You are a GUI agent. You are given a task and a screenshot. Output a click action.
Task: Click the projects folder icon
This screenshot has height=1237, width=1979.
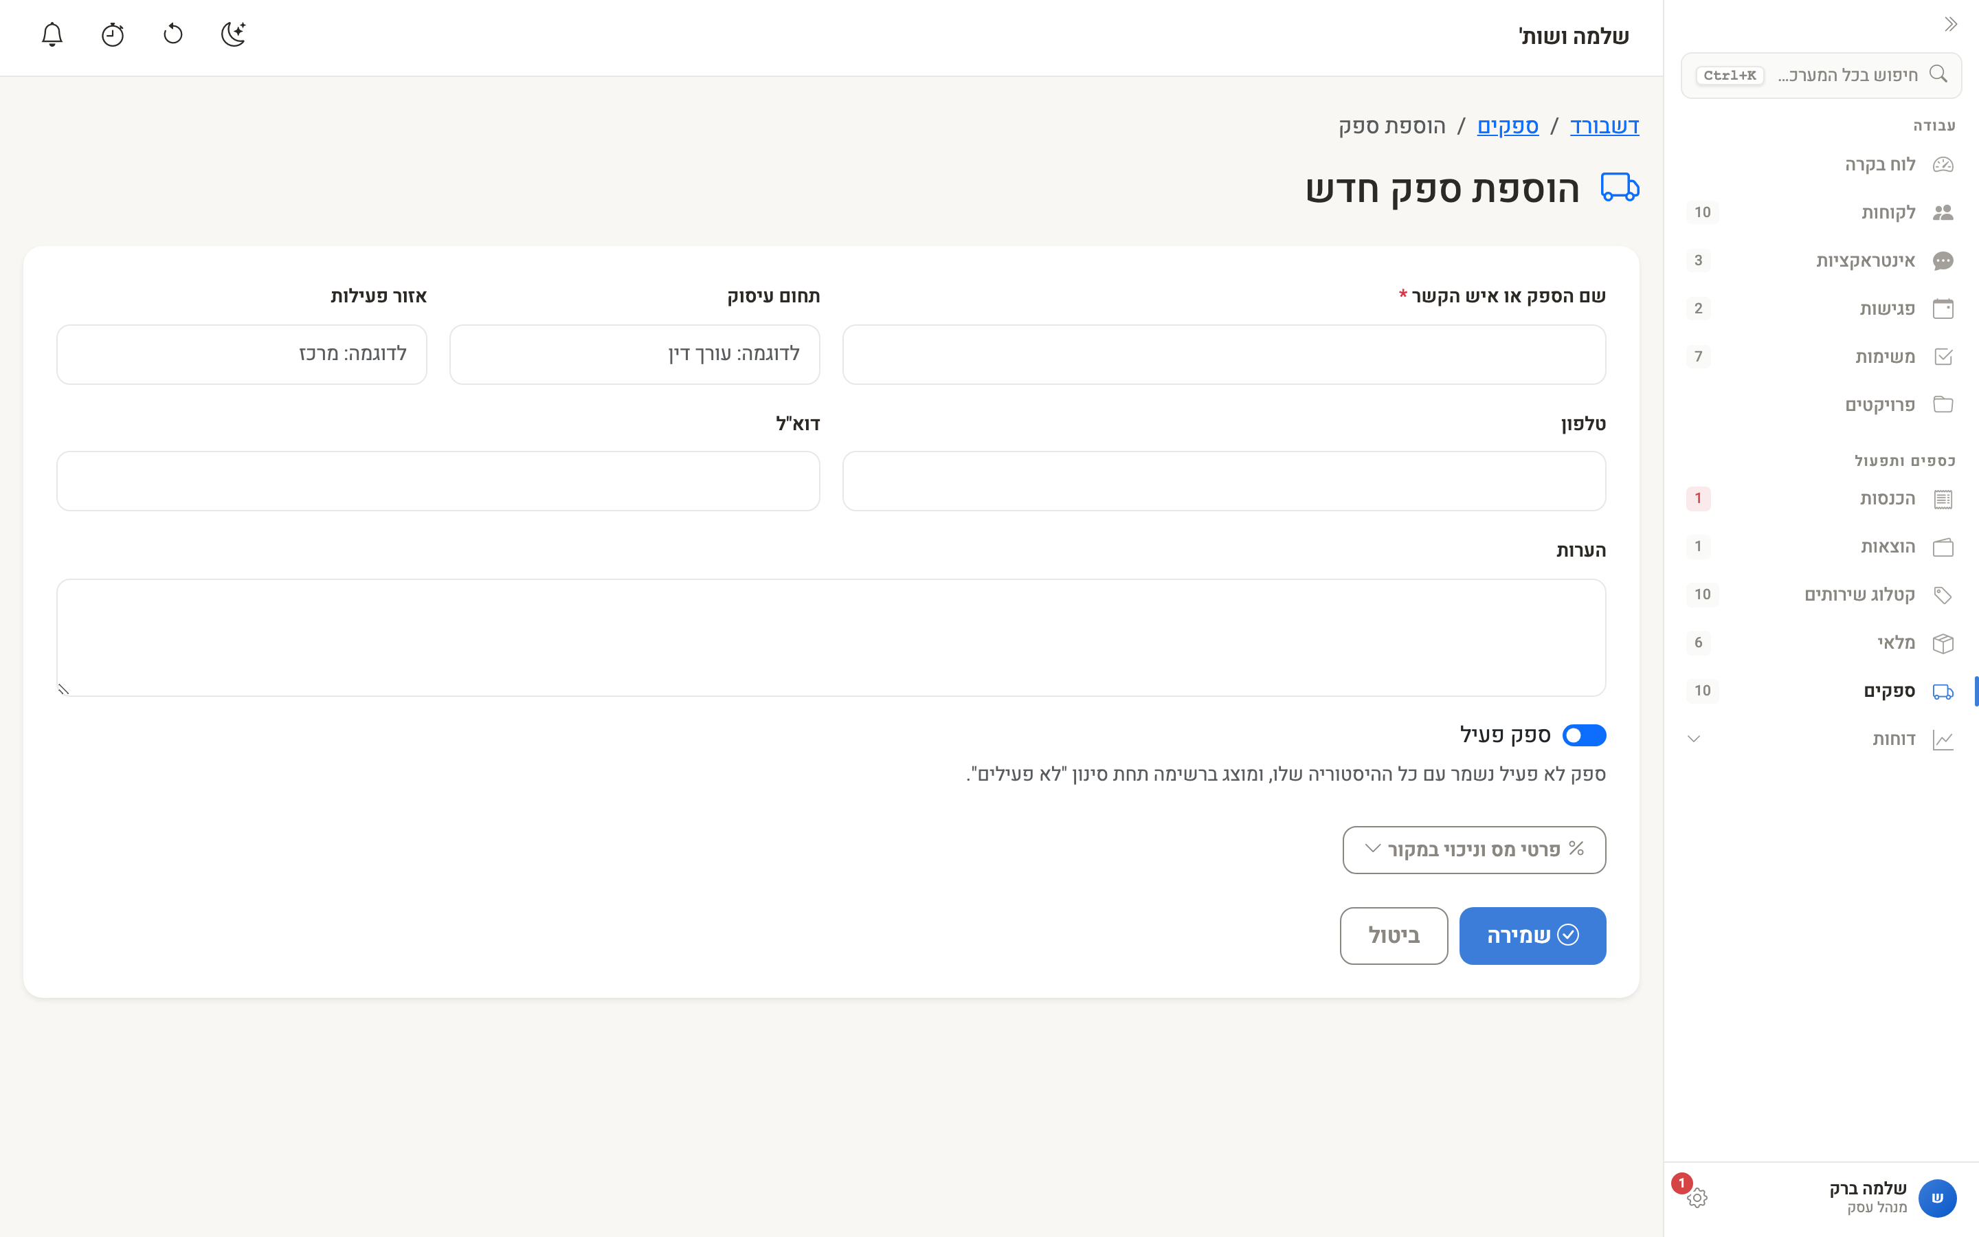click(x=1943, y=405)
